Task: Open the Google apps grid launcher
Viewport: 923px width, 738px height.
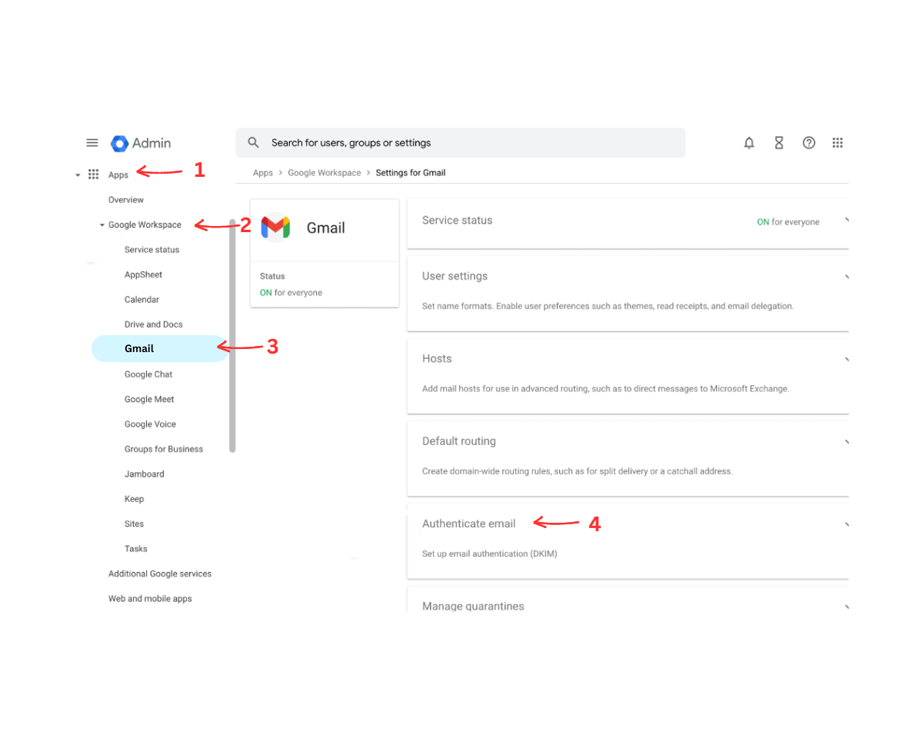Action: point(838,143)
